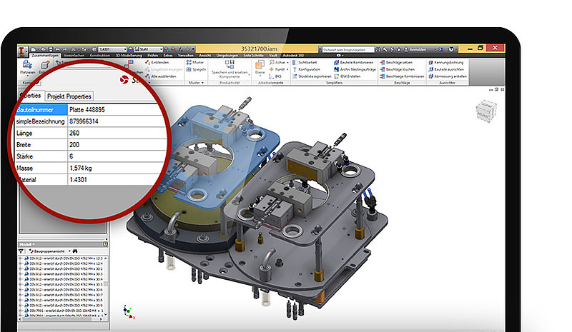572x332 pixels.
Task: Click Bauteile Kombinieren
Action: [x=353, y=63]
